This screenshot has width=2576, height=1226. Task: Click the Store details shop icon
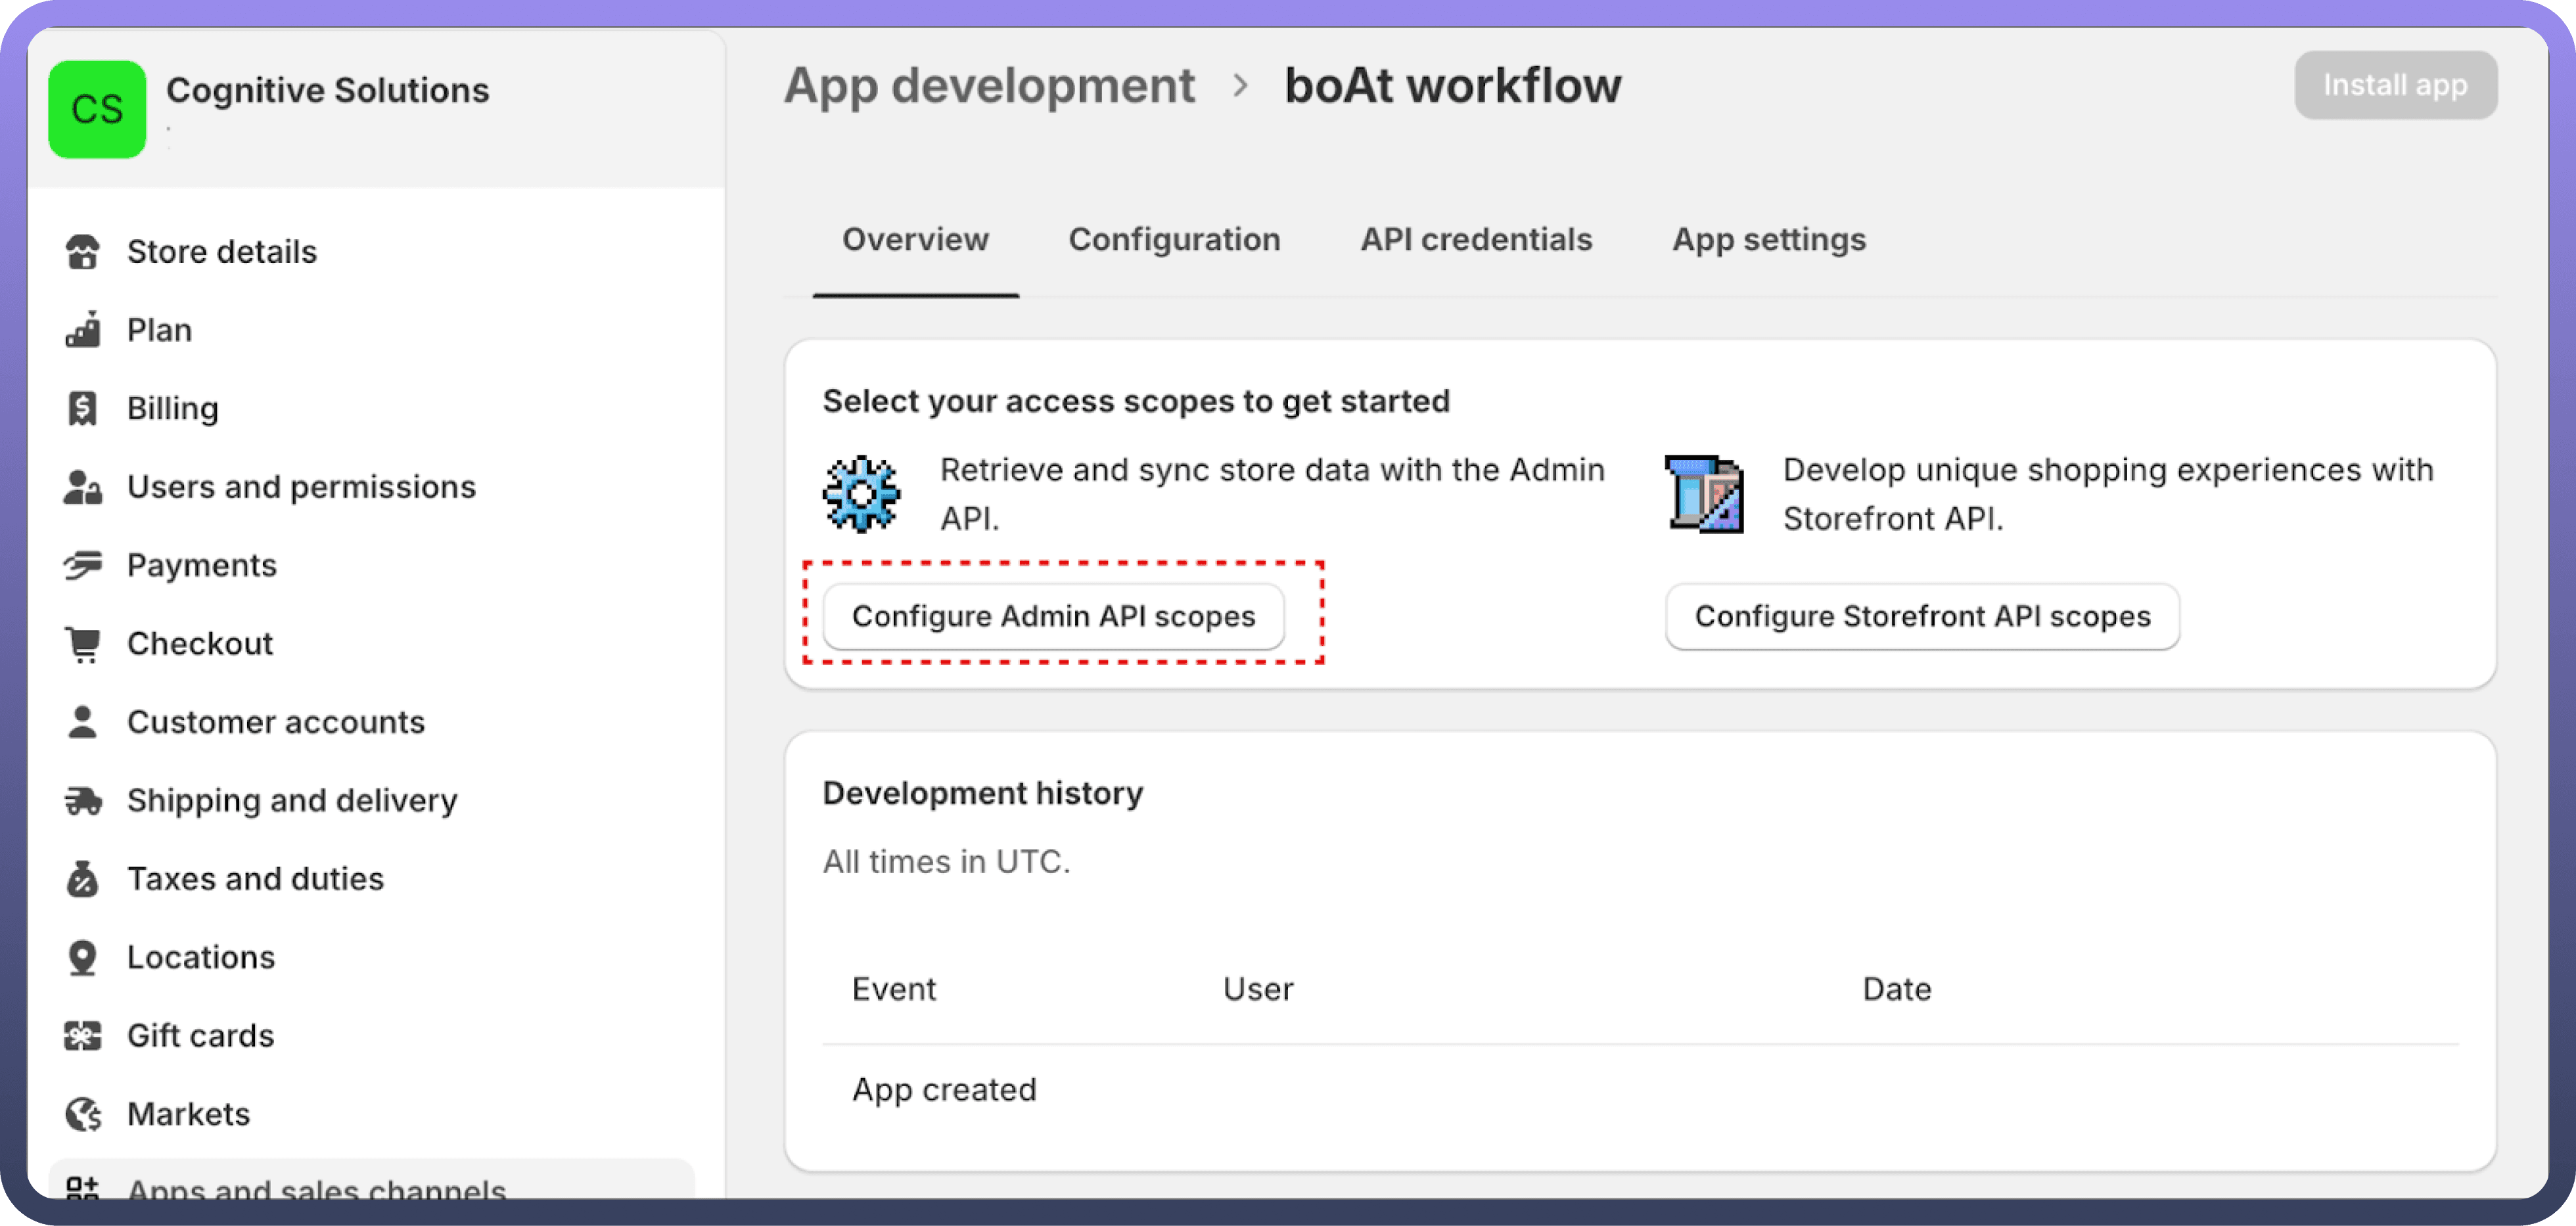[82, 252]
